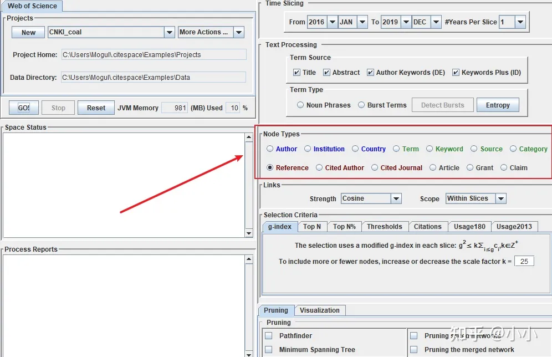Select the Grant node type
This screenshot has width=552, height=357.
click(x=470, y=167)
